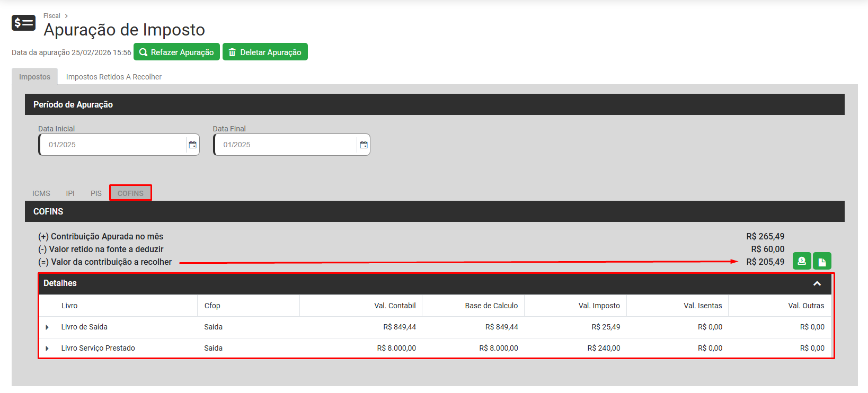
Task: Go to Fiscal breadcrumb link
Action: click(51, 16)
